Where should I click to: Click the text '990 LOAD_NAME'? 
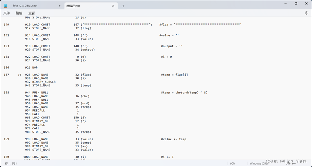[x=37, y=139]
